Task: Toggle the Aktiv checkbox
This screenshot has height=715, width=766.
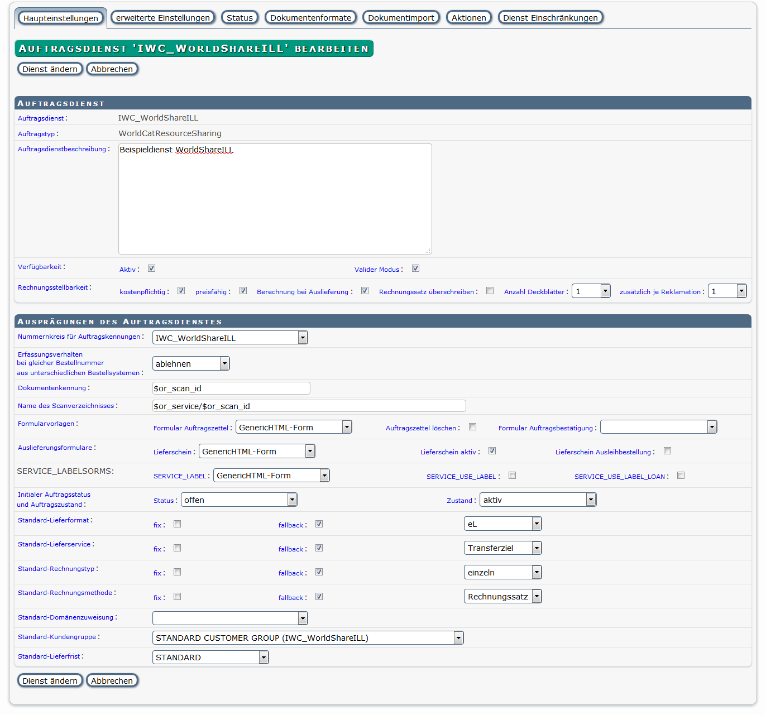Action: coord(151,268)
